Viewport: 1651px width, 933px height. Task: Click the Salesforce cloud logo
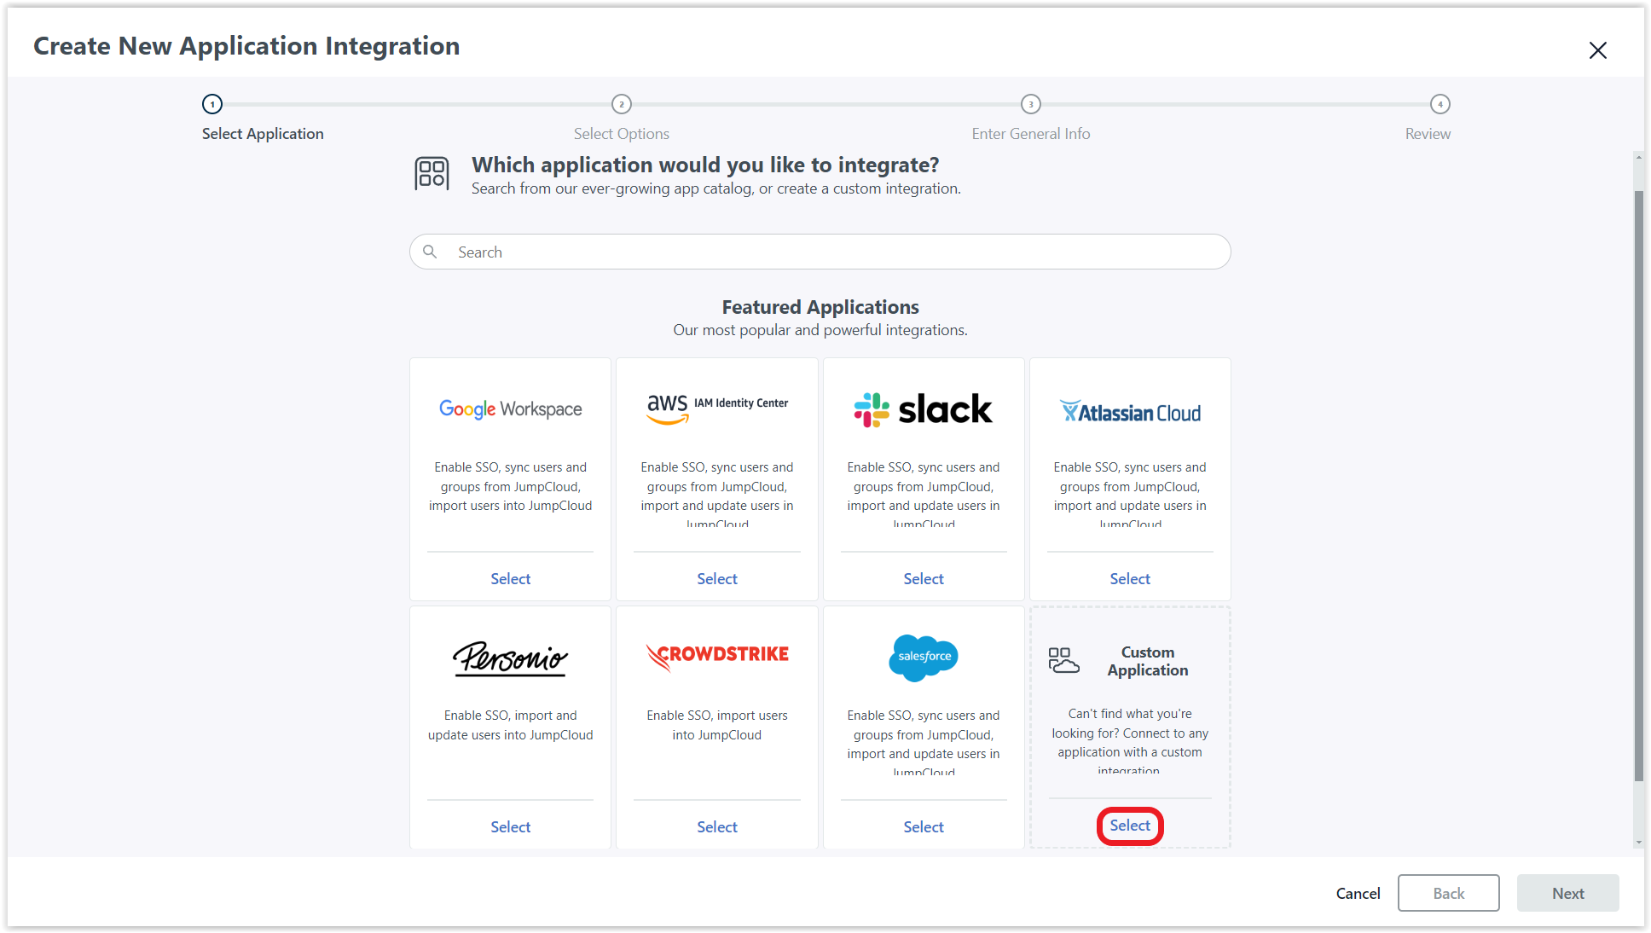tap(924, 658)
